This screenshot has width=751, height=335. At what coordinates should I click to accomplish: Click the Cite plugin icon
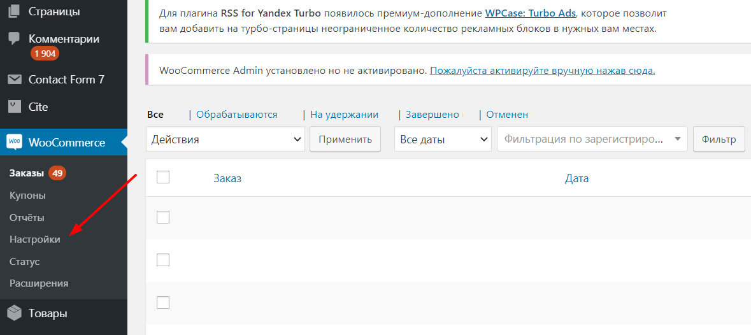tap(14, 106)
